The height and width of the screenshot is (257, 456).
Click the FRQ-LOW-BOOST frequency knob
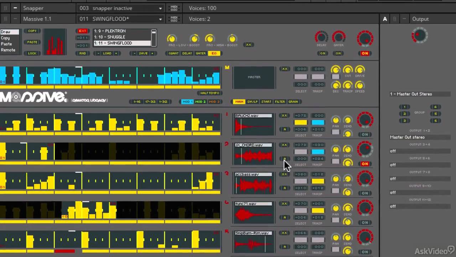click(172, 39)
